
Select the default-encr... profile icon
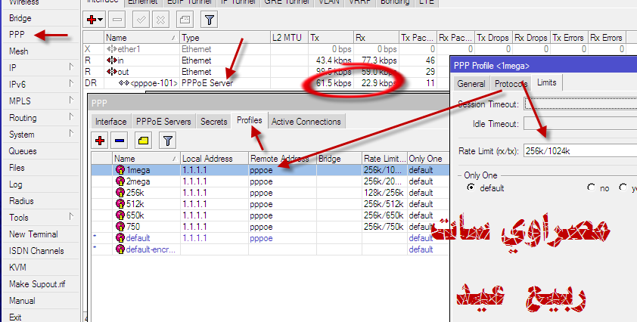pos(120,249)
